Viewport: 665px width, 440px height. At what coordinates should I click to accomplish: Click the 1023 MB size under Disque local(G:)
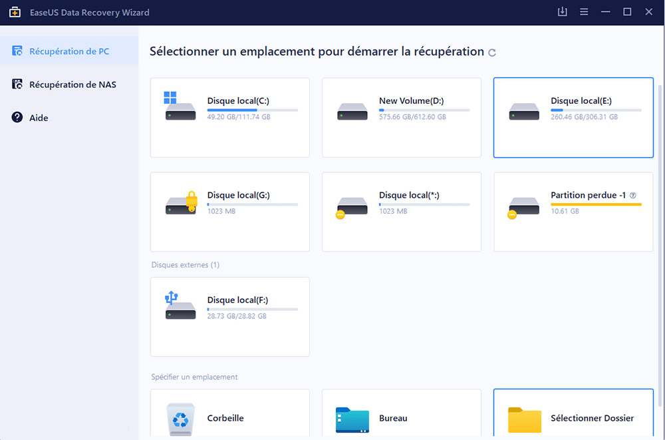coord(221,211)
